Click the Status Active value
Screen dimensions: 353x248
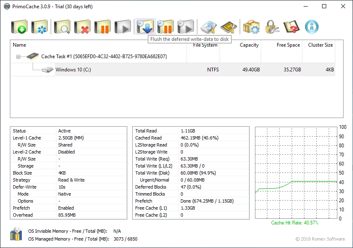[x=64, y=131]
